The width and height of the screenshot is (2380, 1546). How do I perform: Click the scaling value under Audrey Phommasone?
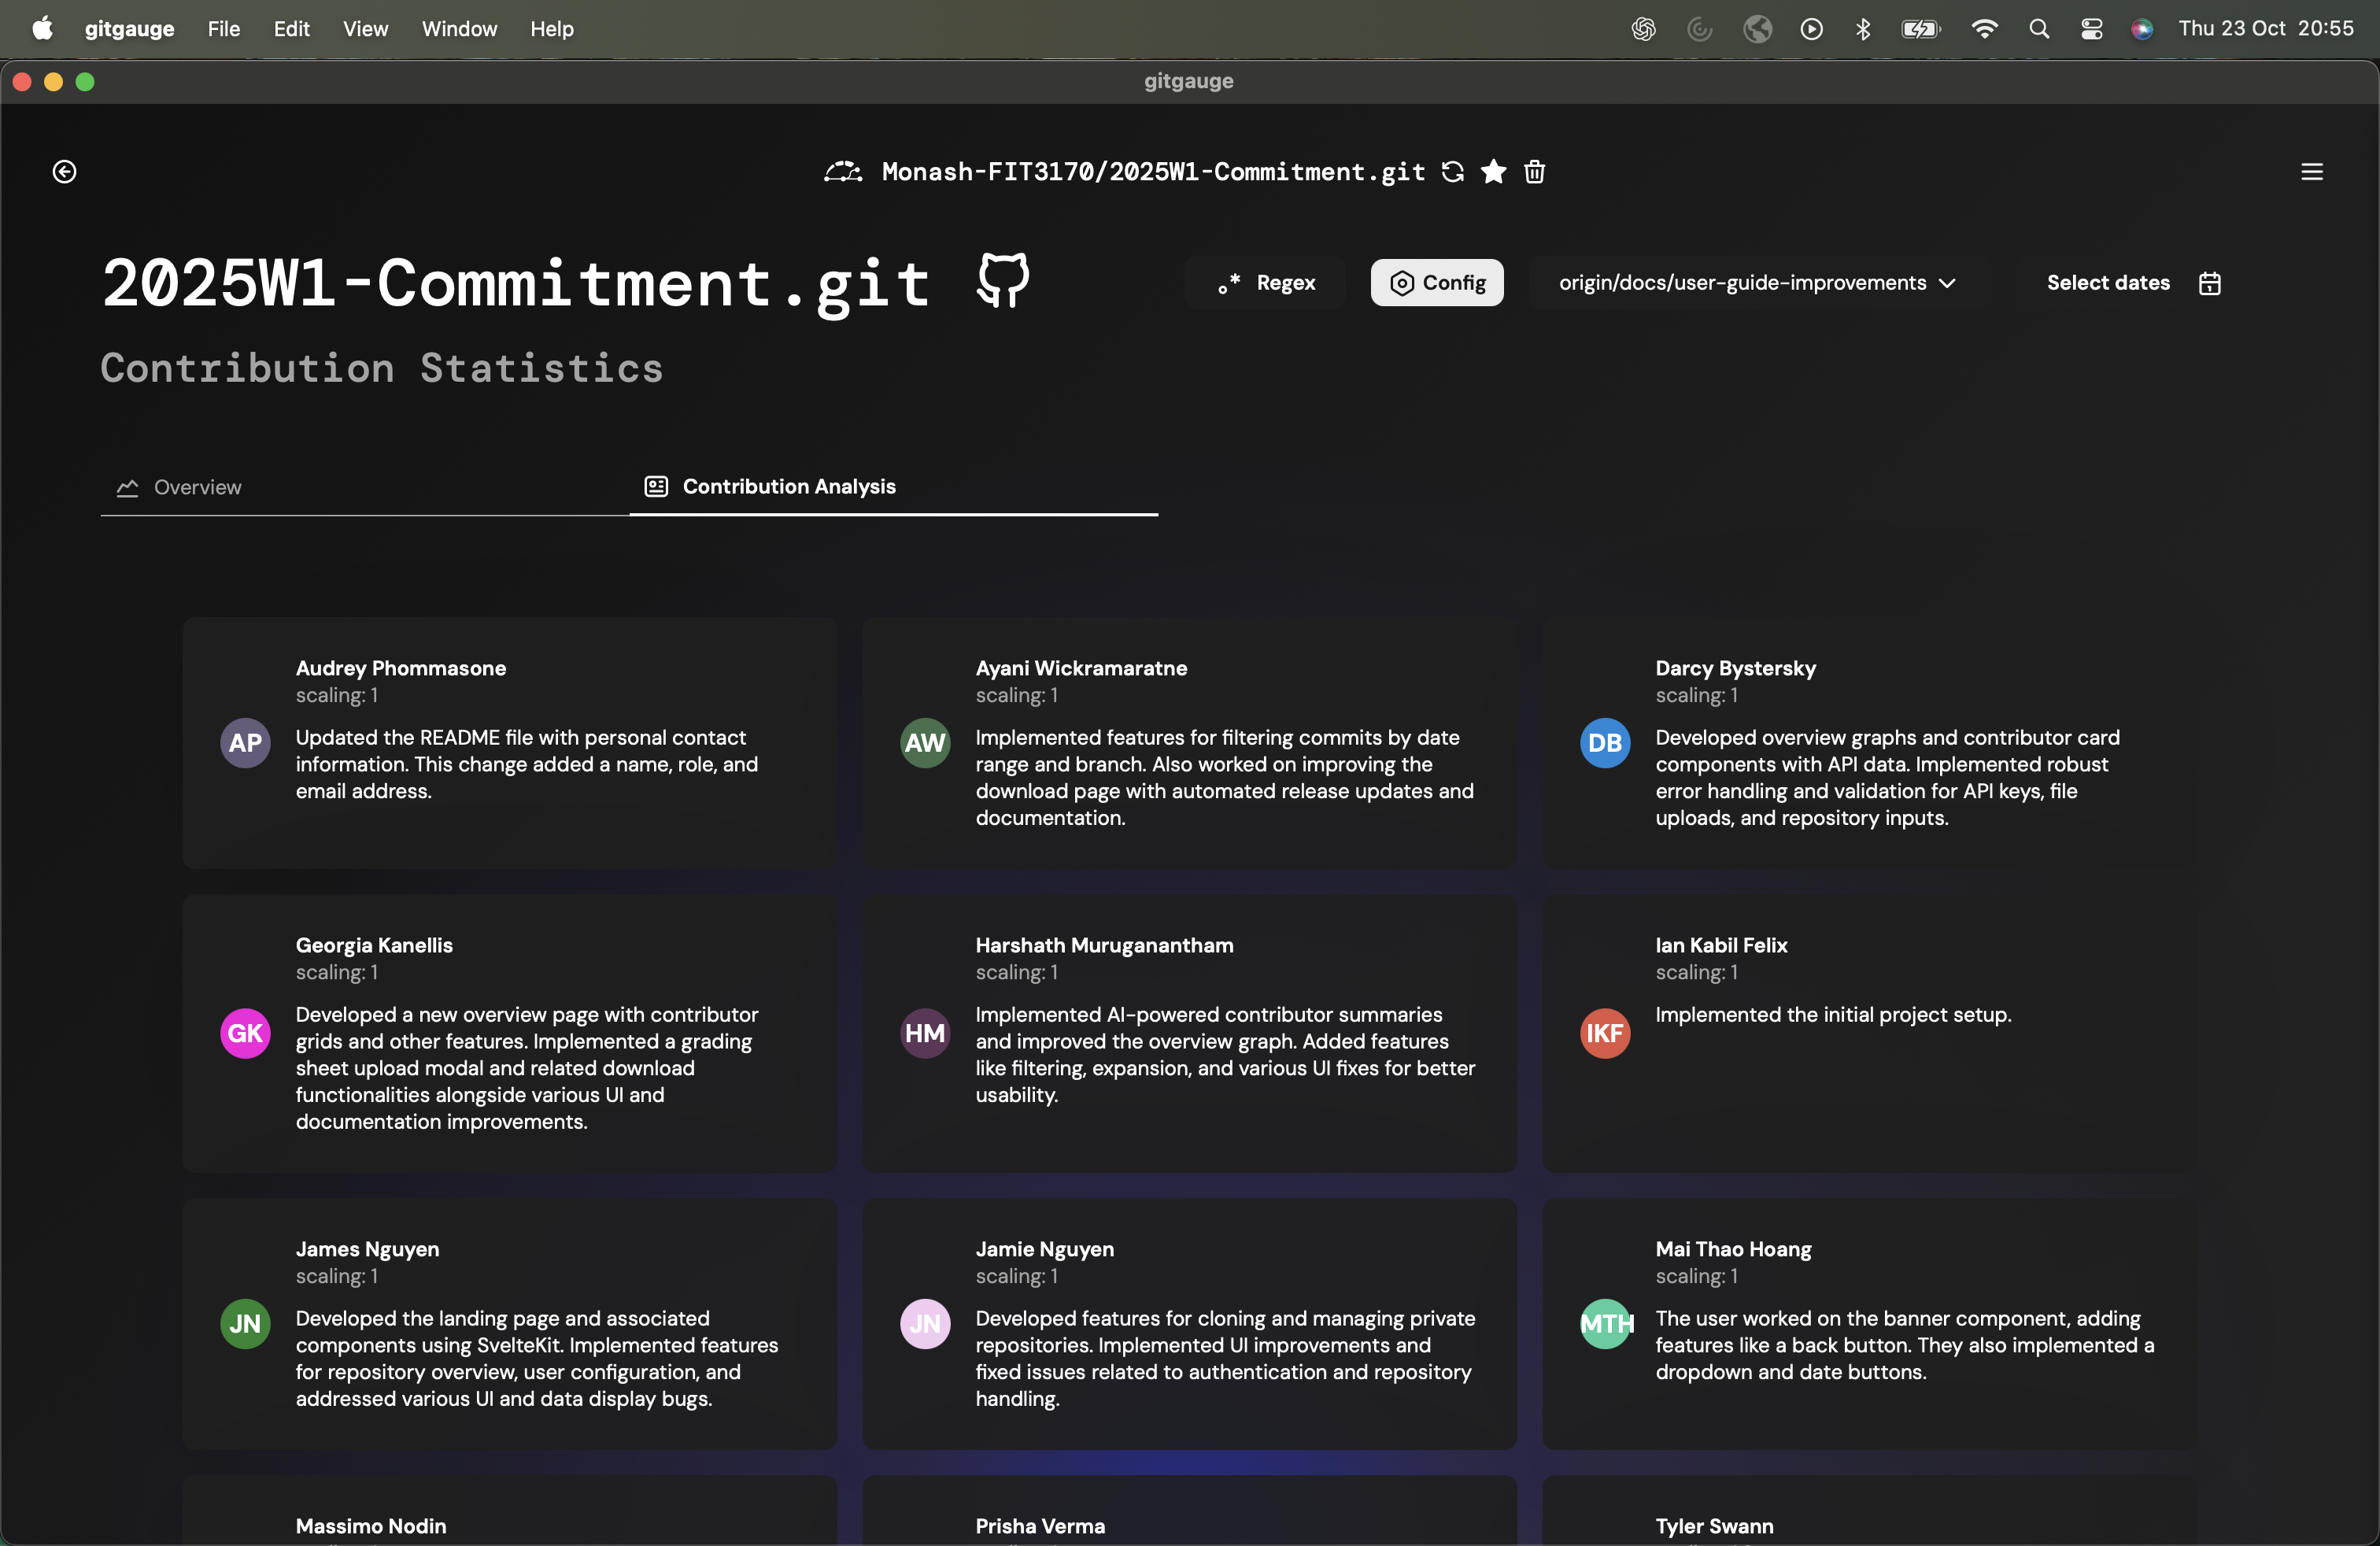(337, 695)
